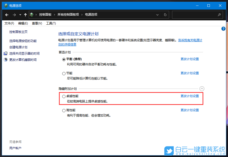This screenshot has width=228, height=157.
Task: Refresh the page with the refresh icon
Action: [165, 15]
